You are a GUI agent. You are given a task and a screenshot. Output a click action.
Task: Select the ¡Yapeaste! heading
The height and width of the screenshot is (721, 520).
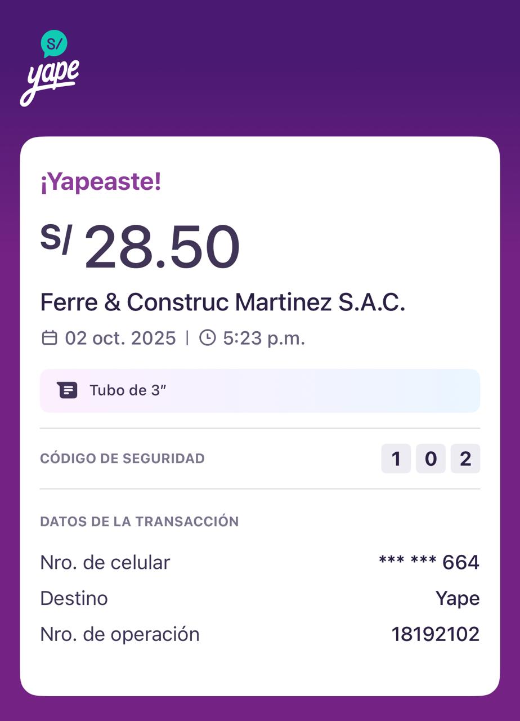(101, 182)
